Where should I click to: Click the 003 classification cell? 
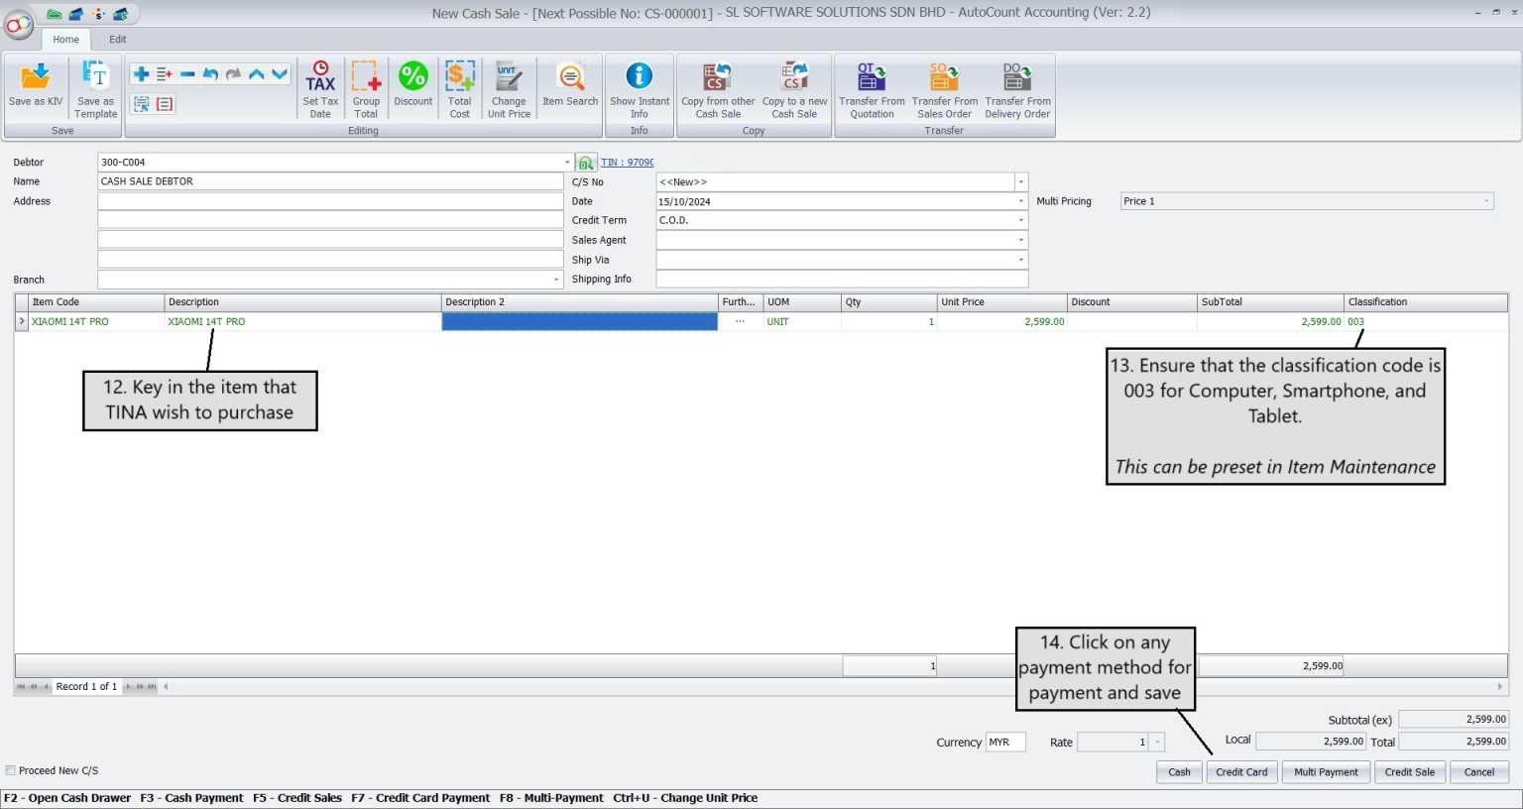pyautogui.click(x=1426, y=321)
